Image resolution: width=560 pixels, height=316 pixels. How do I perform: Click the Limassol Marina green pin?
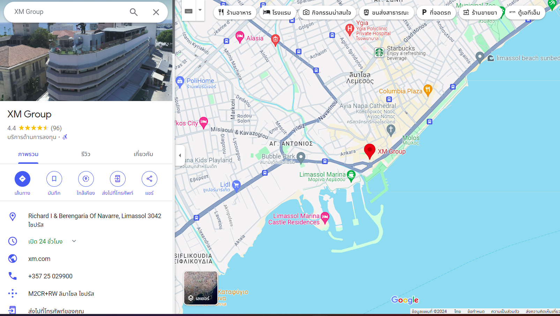tap(351, 175)
